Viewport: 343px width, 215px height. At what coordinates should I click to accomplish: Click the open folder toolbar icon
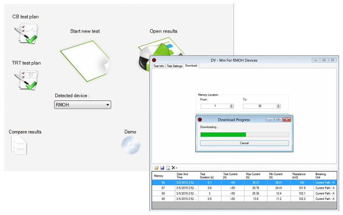(x=156, y=167)
